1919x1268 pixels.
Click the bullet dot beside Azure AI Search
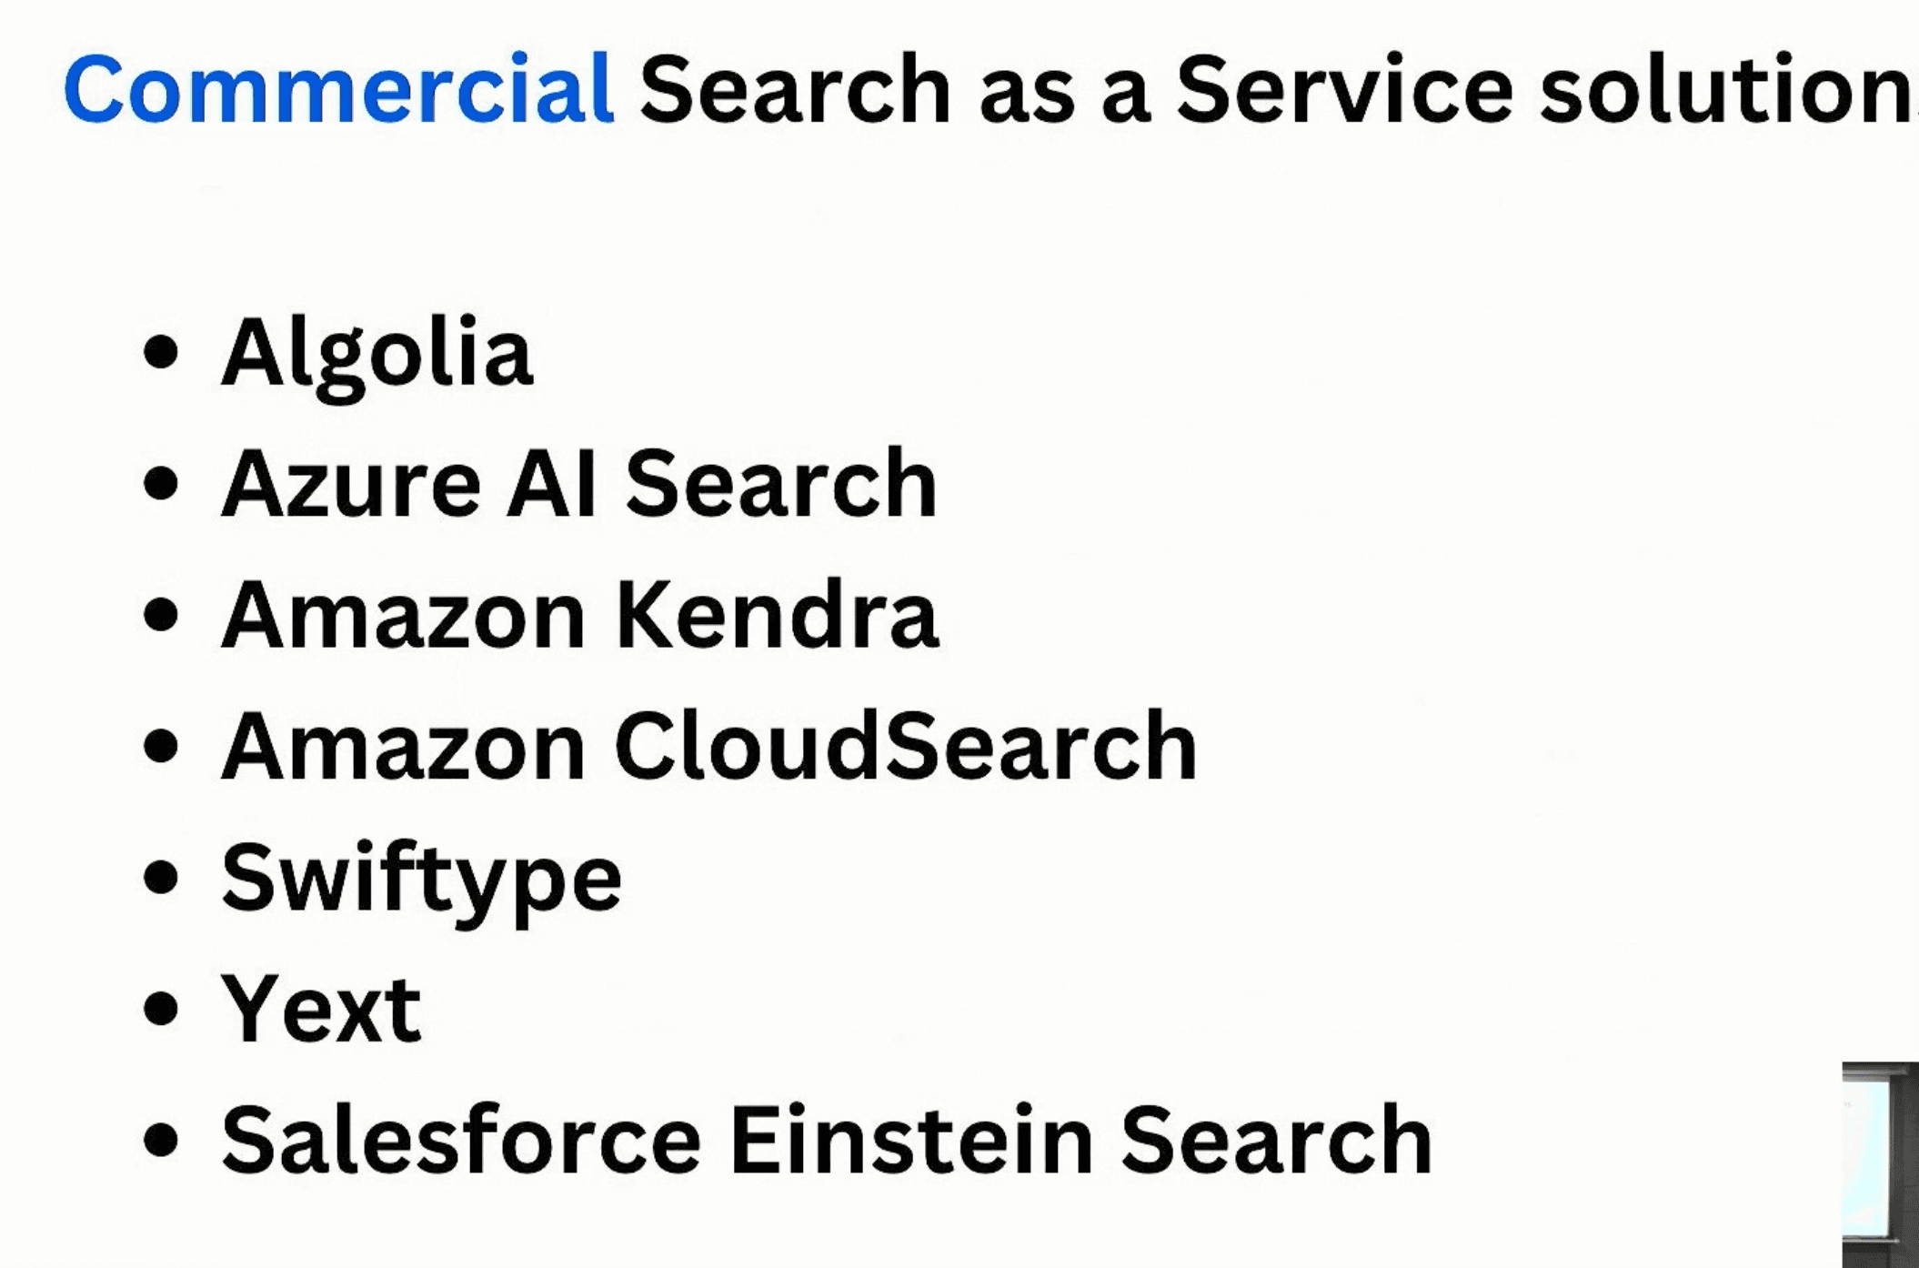click(161, 483)
